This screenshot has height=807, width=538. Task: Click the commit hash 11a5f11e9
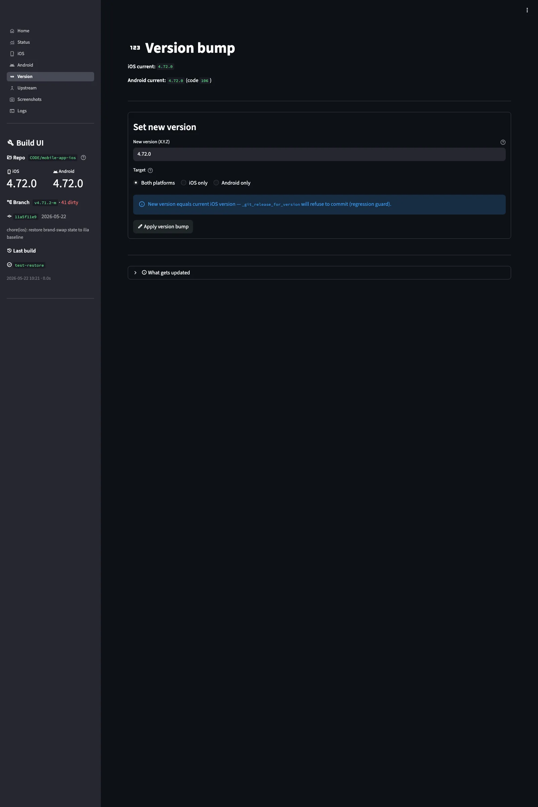tap(26, 217)
